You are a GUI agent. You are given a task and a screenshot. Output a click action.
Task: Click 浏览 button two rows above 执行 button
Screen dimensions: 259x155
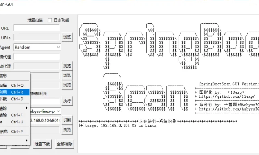(x=67, y=75)
